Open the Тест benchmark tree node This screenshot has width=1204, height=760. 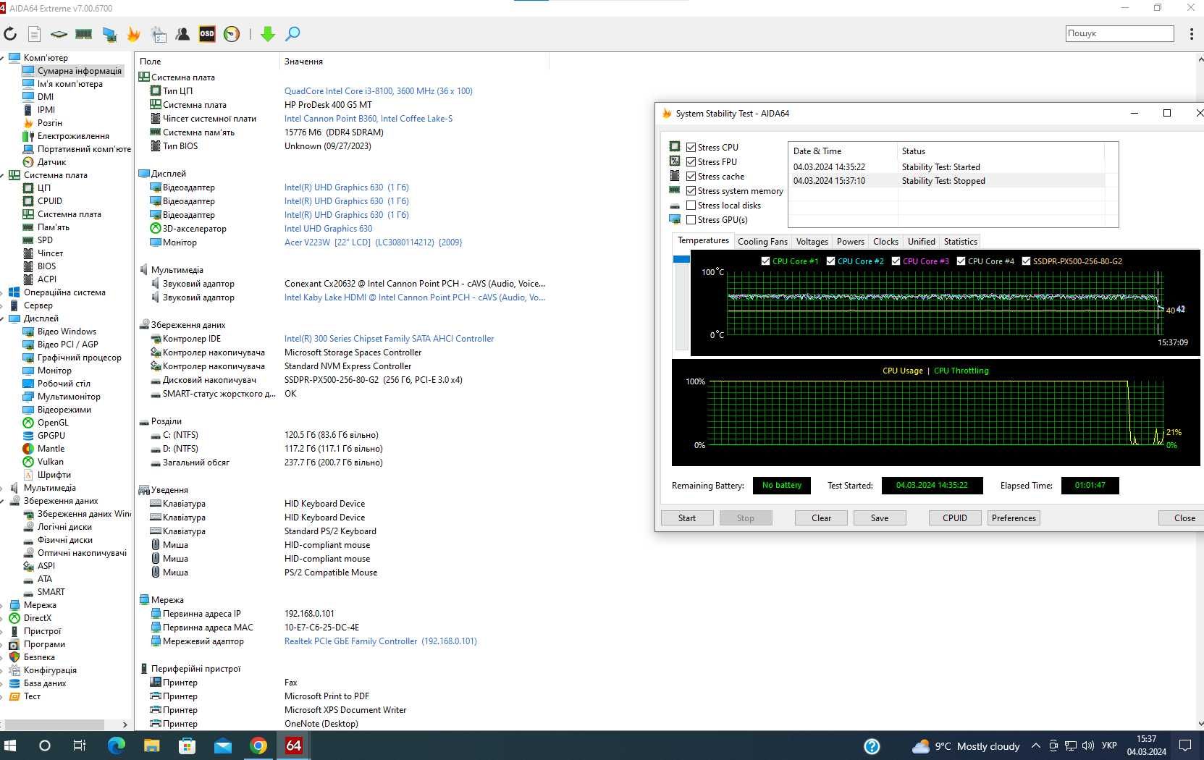(32, 696)
